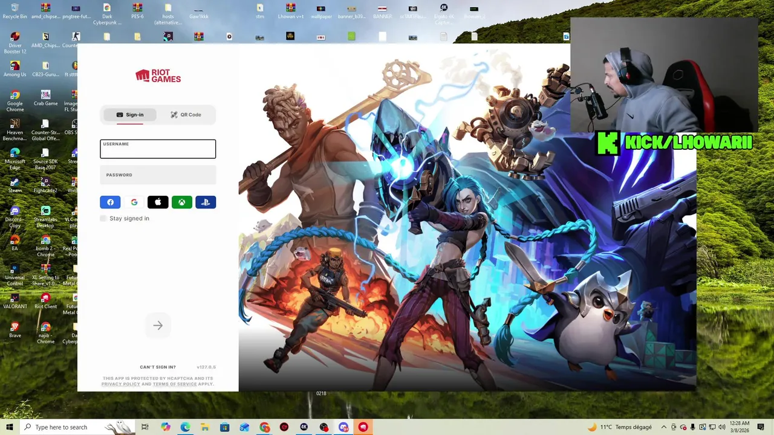Expand hidden system tray icons
Screen dimensions: 774x435
click(x=664, y=427)
